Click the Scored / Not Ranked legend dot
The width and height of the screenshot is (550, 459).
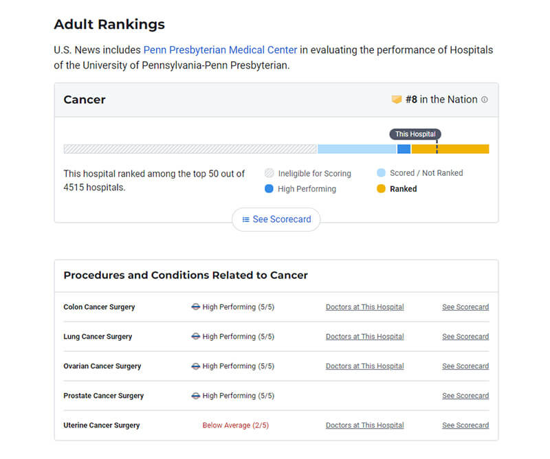click(x=381, y=172)
